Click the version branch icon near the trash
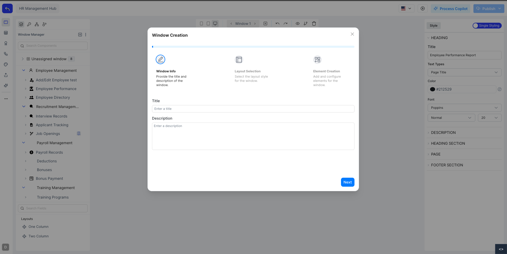 pos(306,23)
